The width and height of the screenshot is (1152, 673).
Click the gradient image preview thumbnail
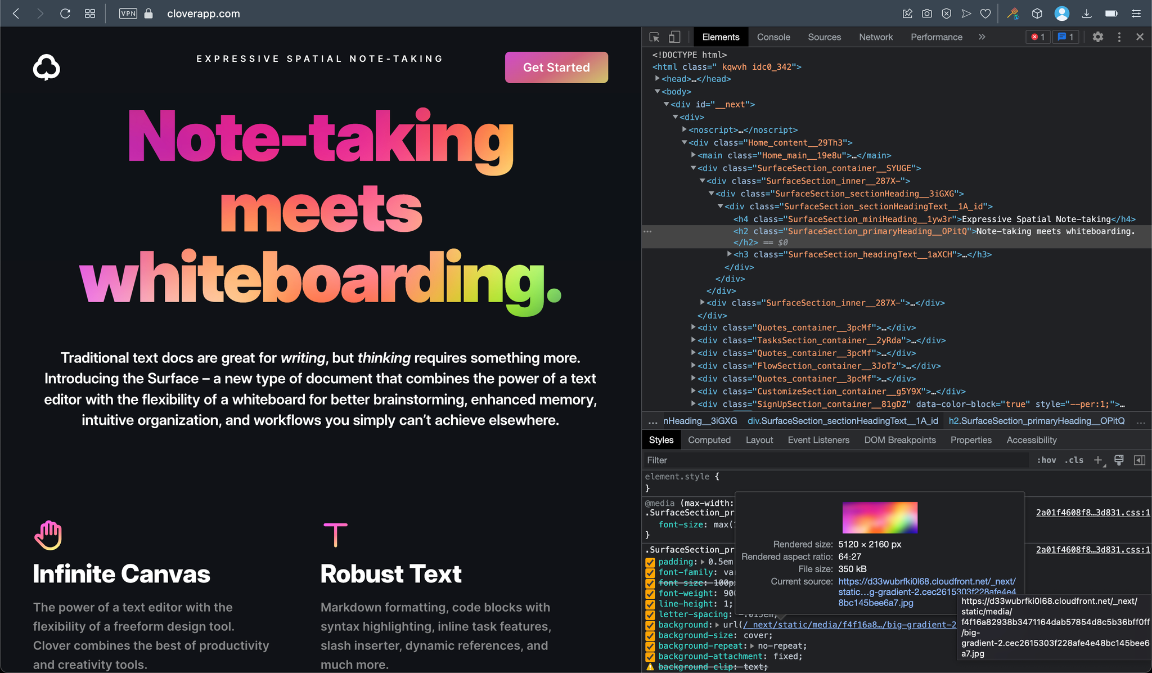(880, 518)
